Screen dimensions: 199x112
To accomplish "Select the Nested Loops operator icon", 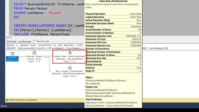I will [34, 53].
